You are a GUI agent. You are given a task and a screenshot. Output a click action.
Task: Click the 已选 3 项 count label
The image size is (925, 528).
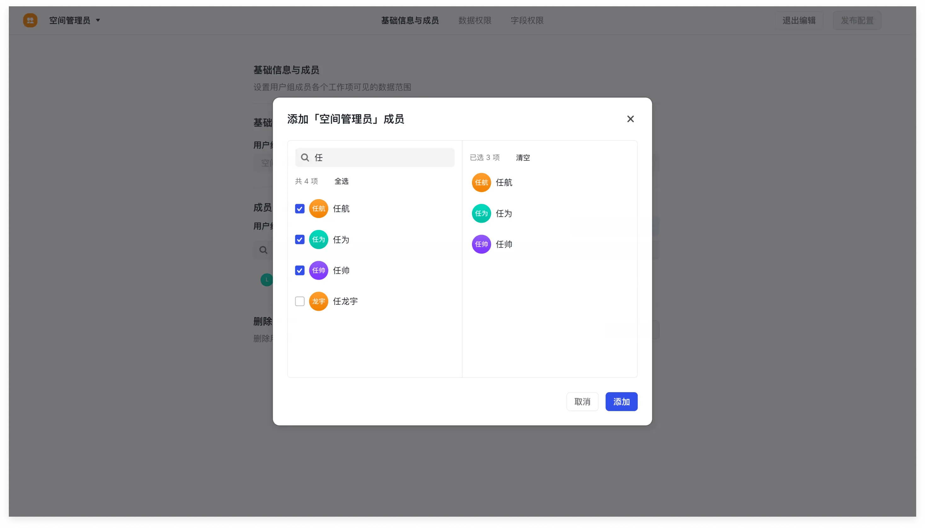tap(485, 158)
